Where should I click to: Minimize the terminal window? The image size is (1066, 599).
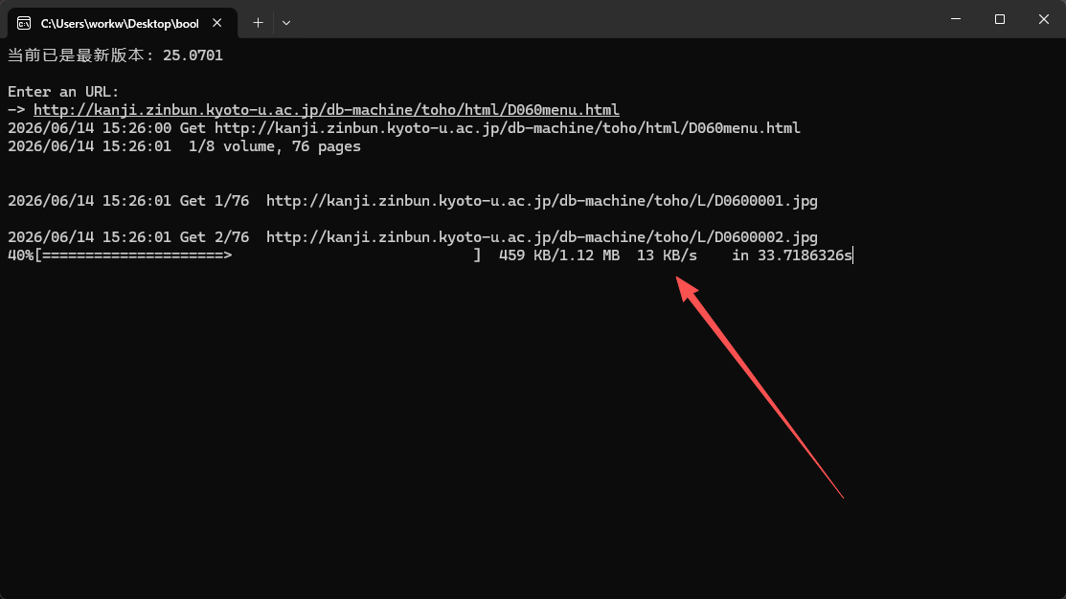(x=956, y=19)
